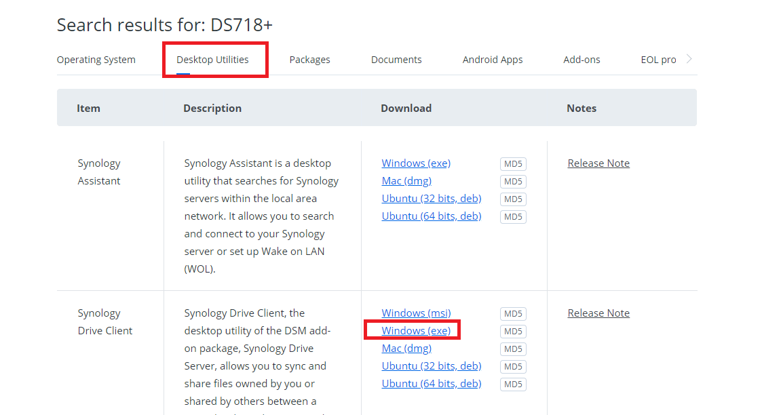
Task: Click the Synology Assistant description text
Action: pos(261,216)
